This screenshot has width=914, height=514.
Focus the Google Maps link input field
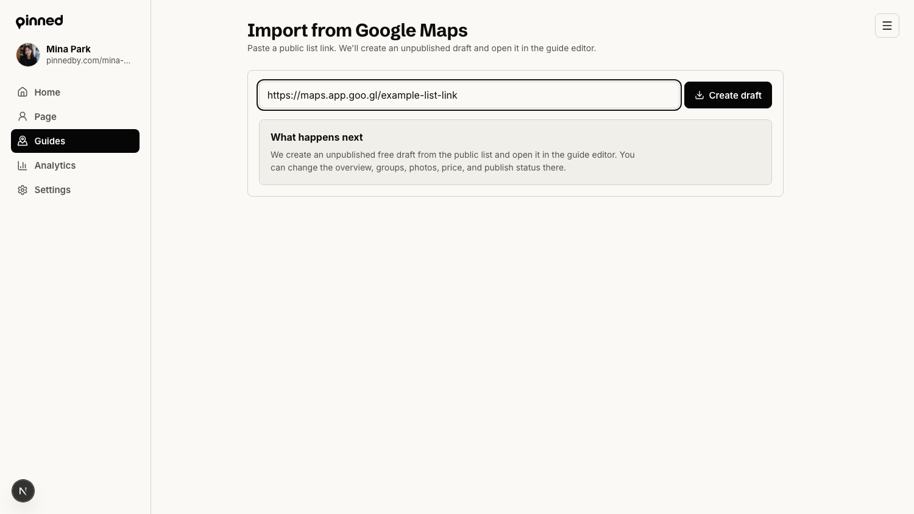click(469, 95)
